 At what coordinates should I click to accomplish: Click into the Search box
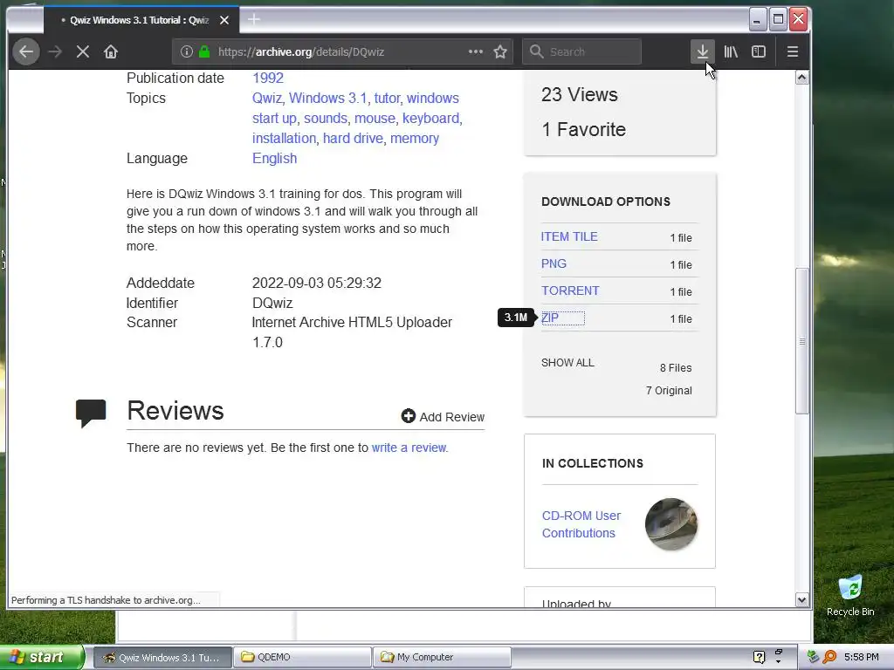click(581, 51)
